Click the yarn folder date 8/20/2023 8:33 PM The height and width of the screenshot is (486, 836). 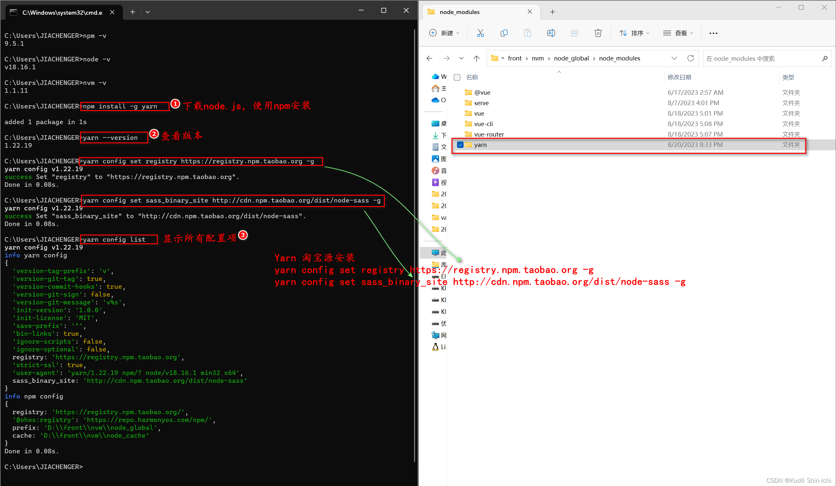695,145
